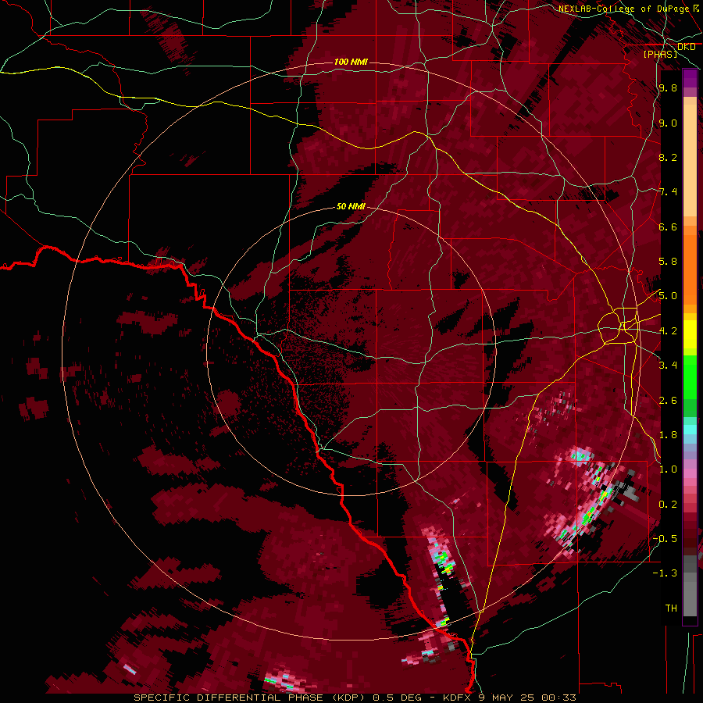703x703 pixels.
Task: Click the -1.3 value on the scale
Action: tap(666, 573)
